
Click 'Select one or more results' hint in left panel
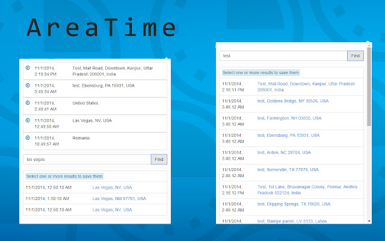(64, 176)
